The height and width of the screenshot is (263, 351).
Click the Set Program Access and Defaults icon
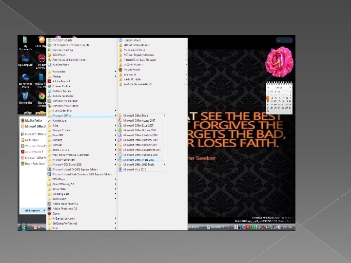coord(49,45)
